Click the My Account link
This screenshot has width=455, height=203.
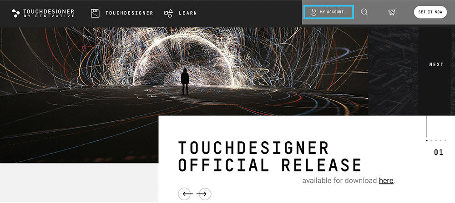tap(328, 12)
